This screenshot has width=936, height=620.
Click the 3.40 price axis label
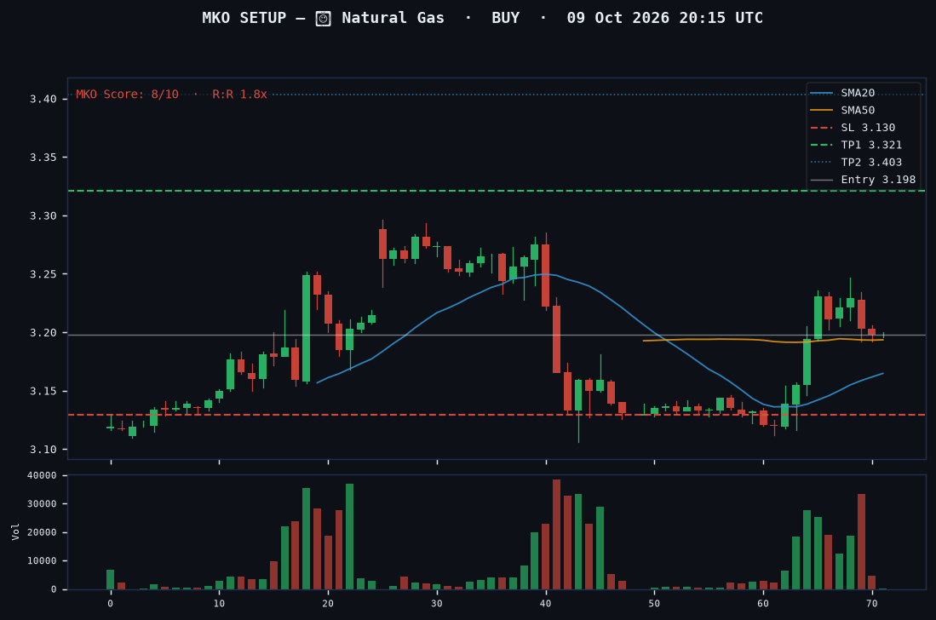click(x=43, y=99)
